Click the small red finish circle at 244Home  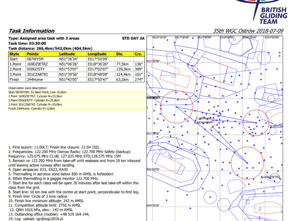(213, 120)
